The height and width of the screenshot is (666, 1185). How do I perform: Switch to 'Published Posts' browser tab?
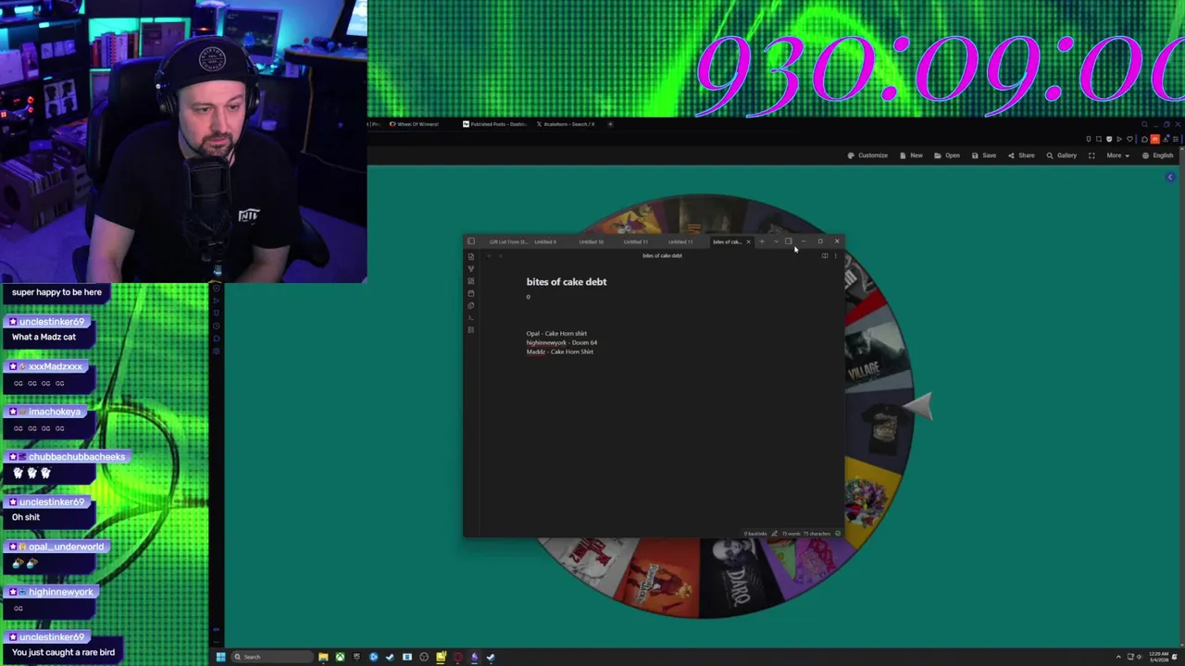click(x=496, y=124)
